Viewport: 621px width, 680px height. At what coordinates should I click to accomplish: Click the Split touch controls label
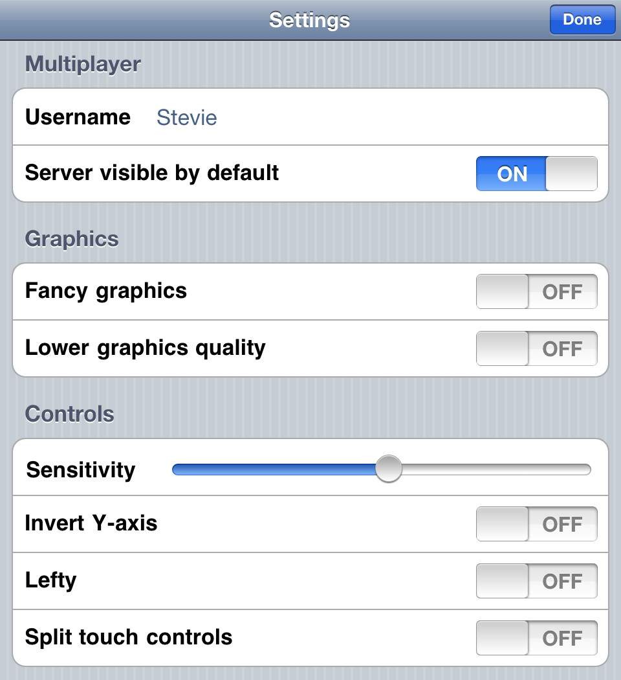click(x=129, y=637)
